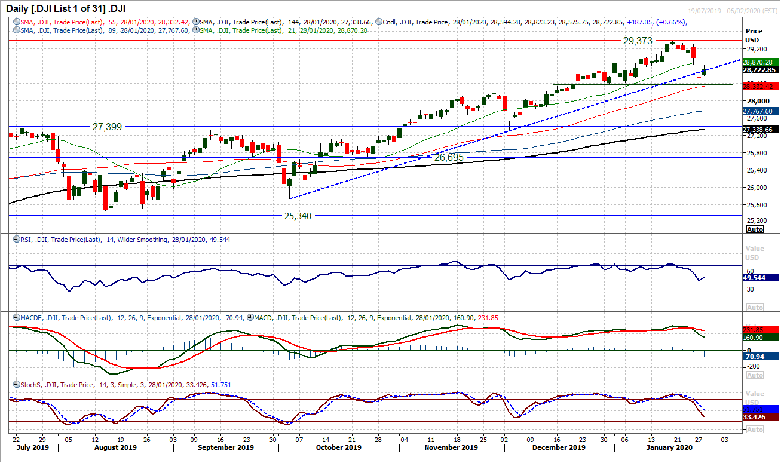The height and width of the screenshot is (463, 781).
Task: Toggle Auto scaling on the price axis
Action: pyautogui.click(x=755, y=229)
